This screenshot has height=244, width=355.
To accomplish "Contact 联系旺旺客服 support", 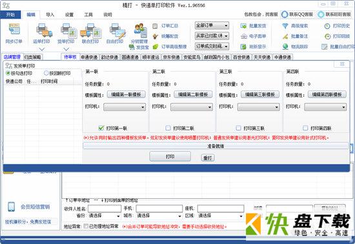I will [x=334, y=14].
